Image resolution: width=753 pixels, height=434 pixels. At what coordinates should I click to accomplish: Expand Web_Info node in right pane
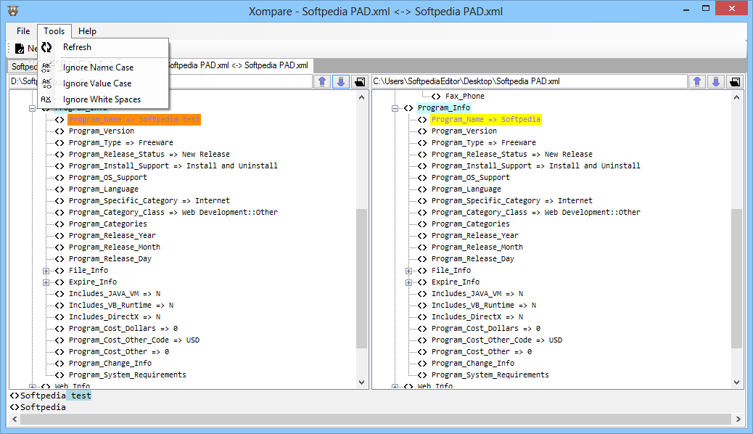[395, 386]
